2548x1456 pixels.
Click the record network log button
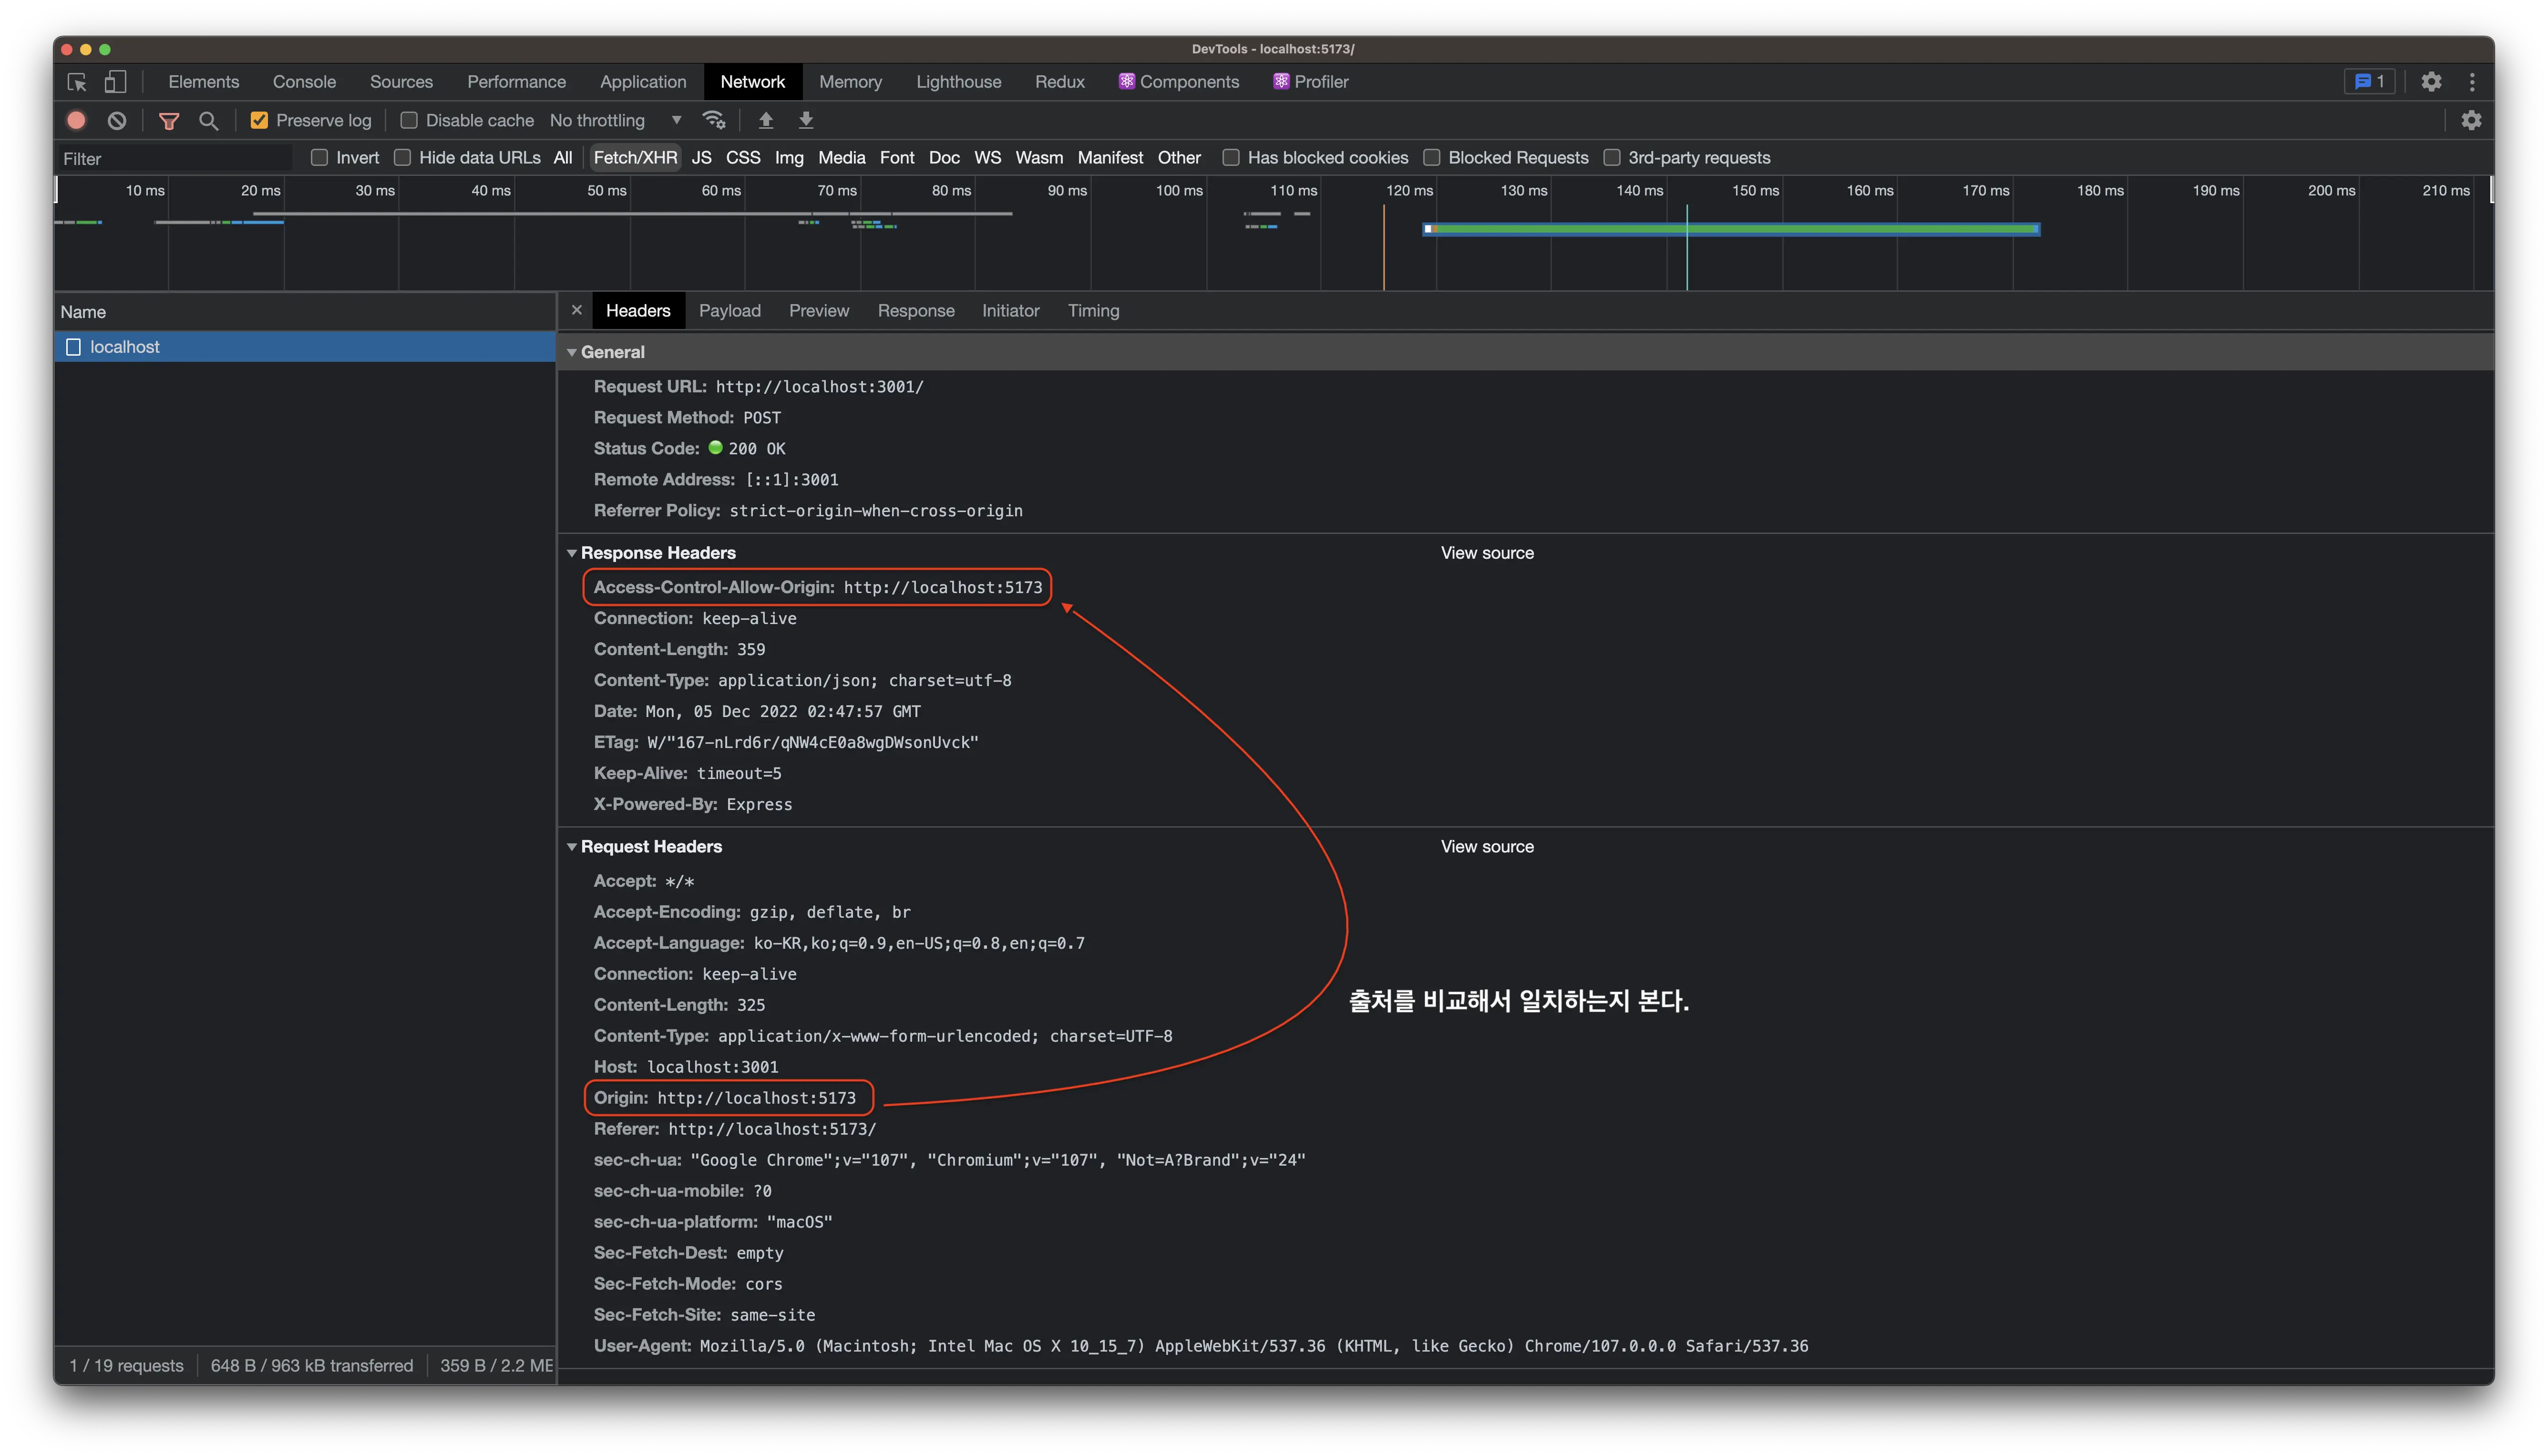click(x=76, y=120)
